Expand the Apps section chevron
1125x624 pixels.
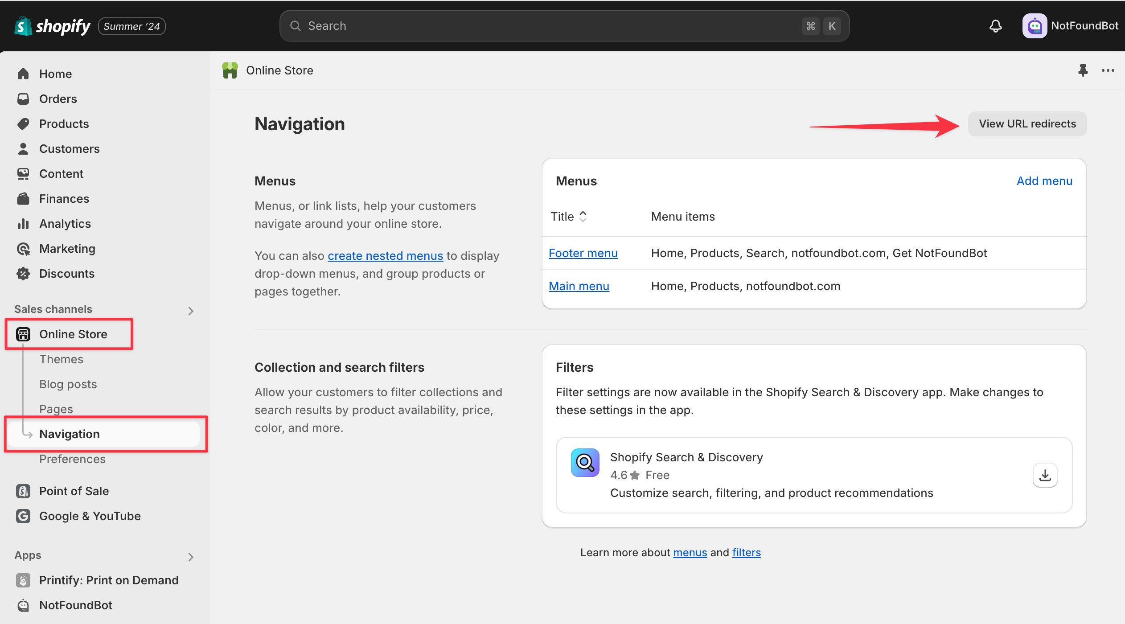191,557
